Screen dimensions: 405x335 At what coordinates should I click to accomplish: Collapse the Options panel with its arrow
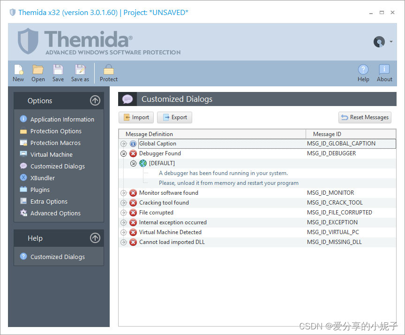[x=95, y=100]
